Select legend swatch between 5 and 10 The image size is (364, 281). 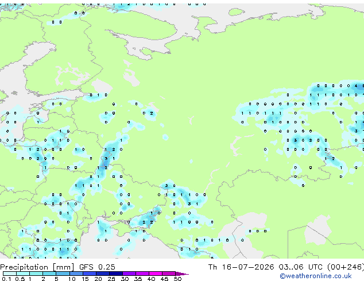point(63,274)
